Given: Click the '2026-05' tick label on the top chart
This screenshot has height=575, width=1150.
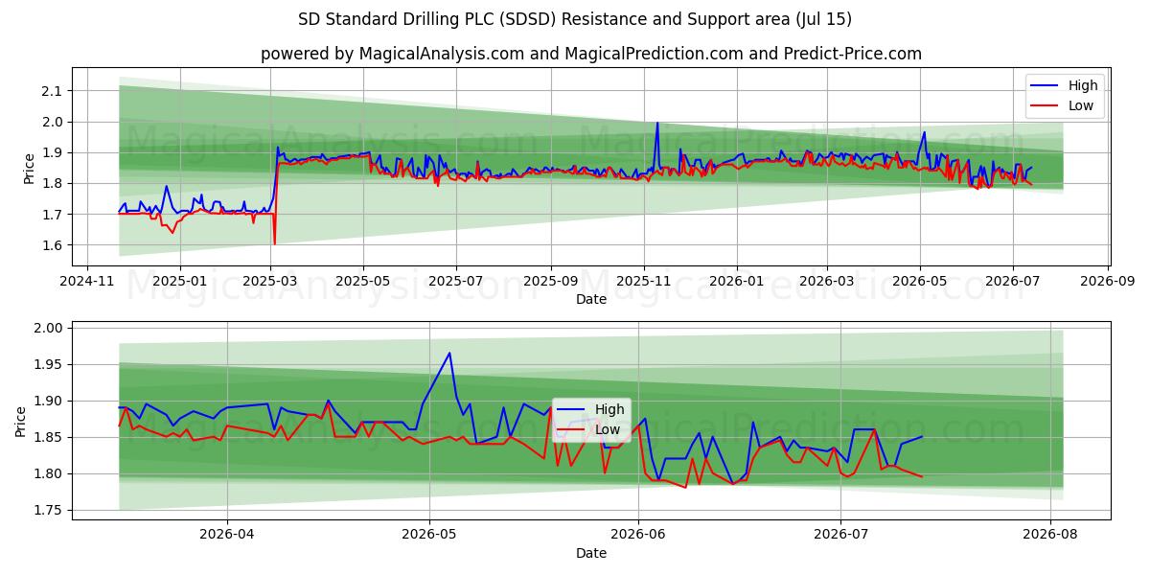Looking at the screenshot, I should point(920,281).
